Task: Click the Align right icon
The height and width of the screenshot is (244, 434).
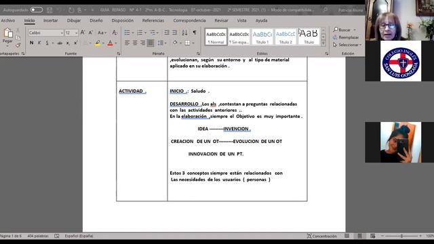Action: pos(143,43)
